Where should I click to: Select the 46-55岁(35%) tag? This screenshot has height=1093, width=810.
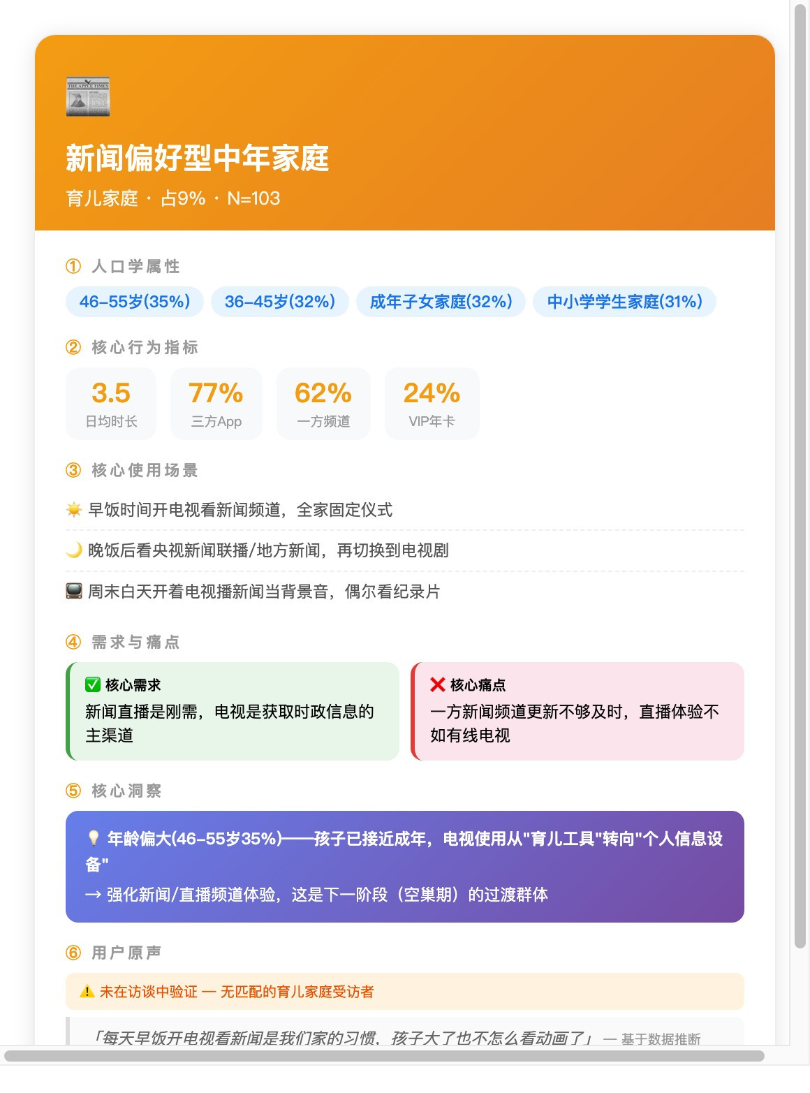click(x=135, y=302)
